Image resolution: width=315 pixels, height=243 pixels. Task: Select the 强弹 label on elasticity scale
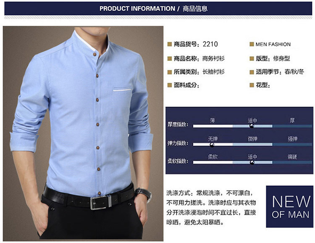(x=292, y=139)
